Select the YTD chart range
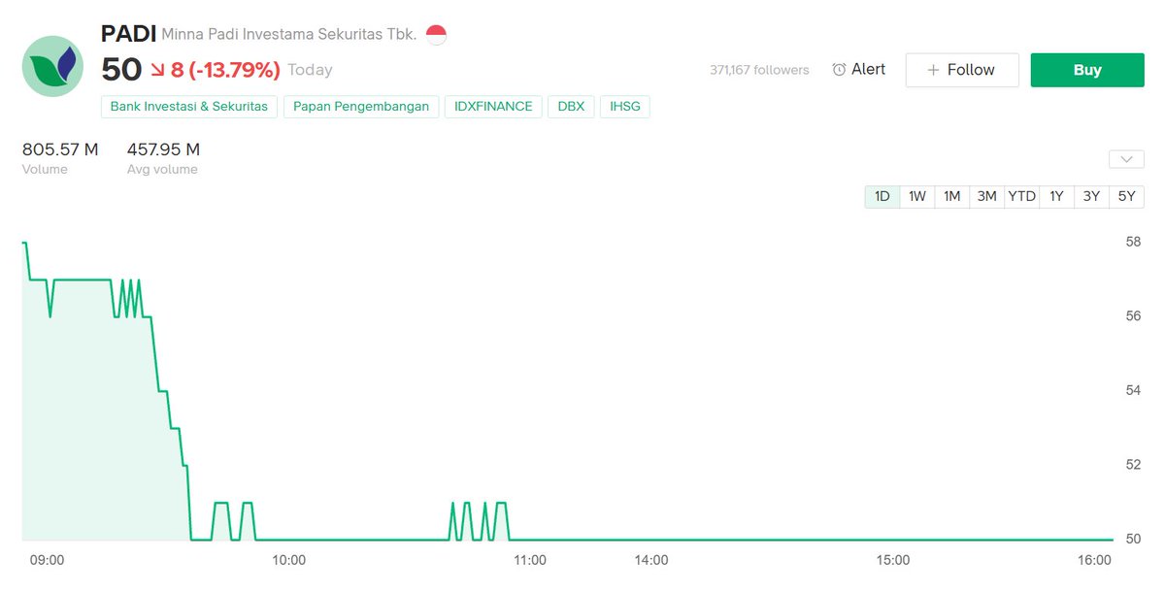The height and width of the screenshot is (592, 1165). (1022, 196)
